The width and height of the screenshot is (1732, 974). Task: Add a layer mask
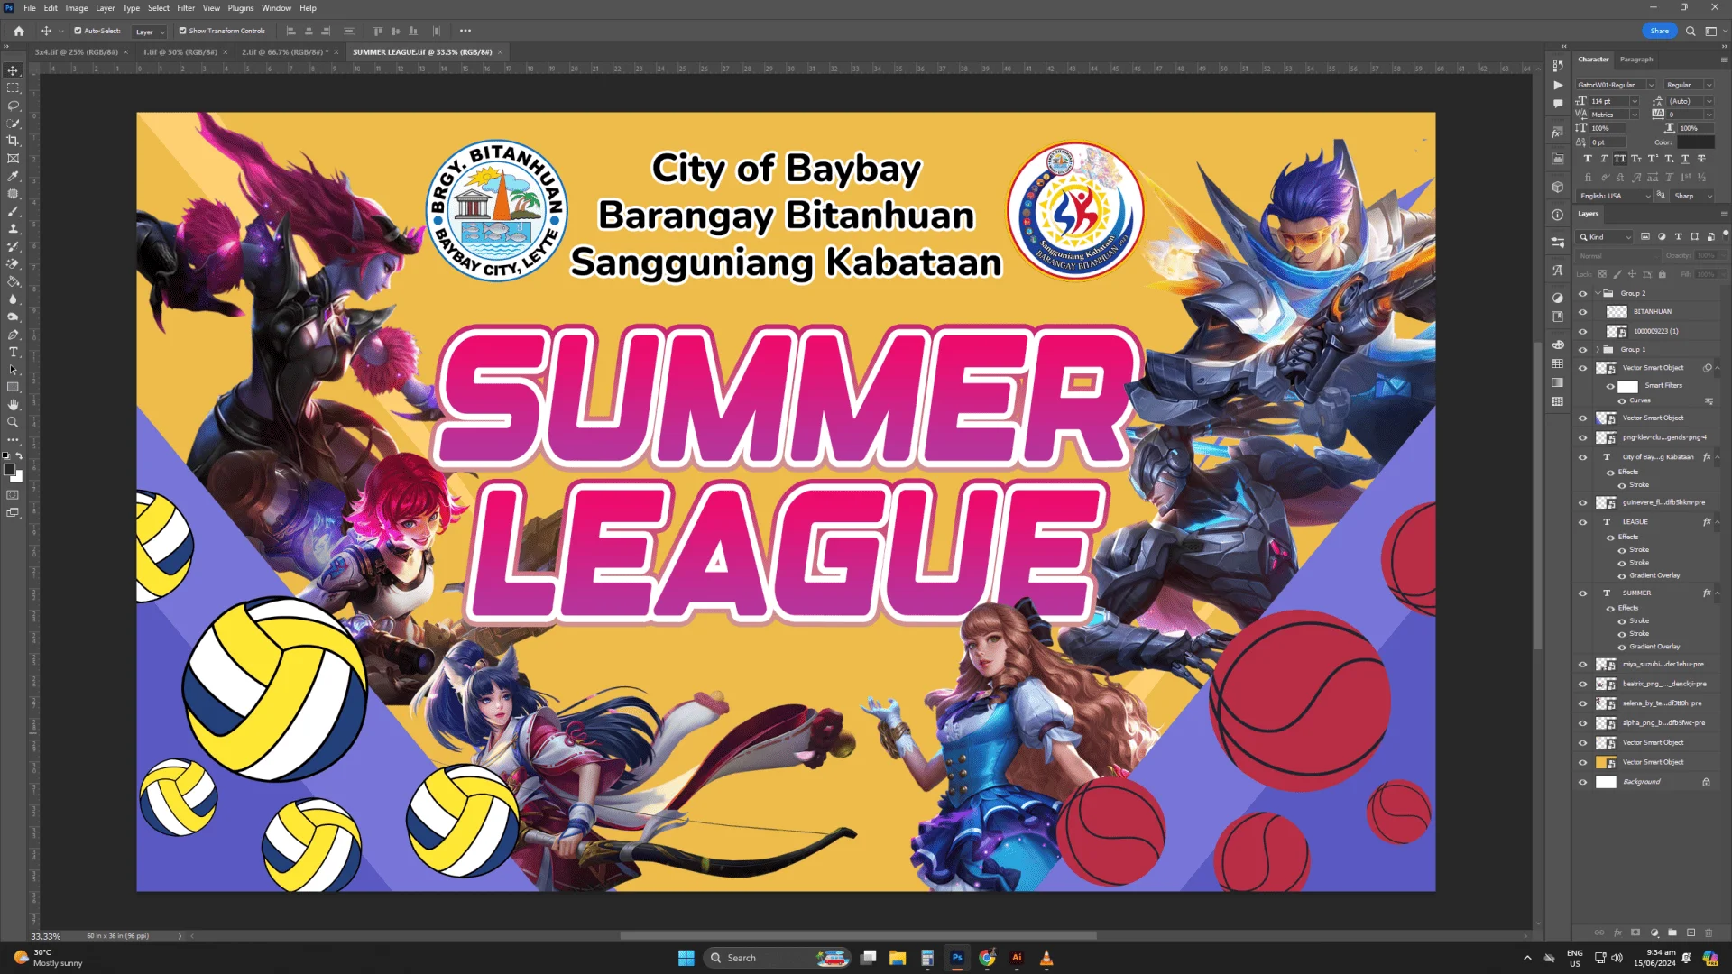pos(1635,933)
